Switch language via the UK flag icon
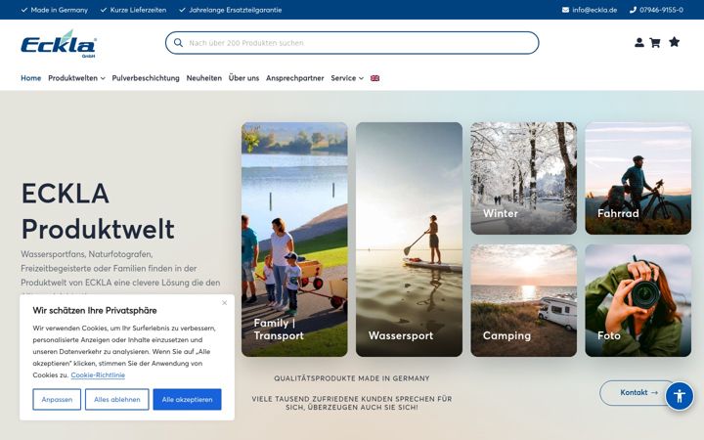Screen dimensions: 704x440 point(374,78)
